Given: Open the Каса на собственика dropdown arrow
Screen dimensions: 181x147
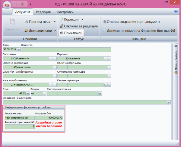Looking at the screenshot, I should point(51,85).
